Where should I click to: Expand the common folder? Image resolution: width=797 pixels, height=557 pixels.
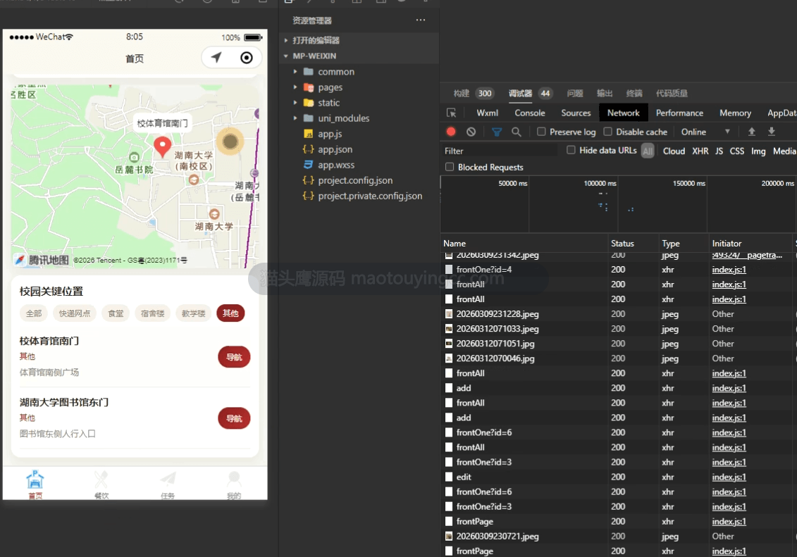pos(295,72)
